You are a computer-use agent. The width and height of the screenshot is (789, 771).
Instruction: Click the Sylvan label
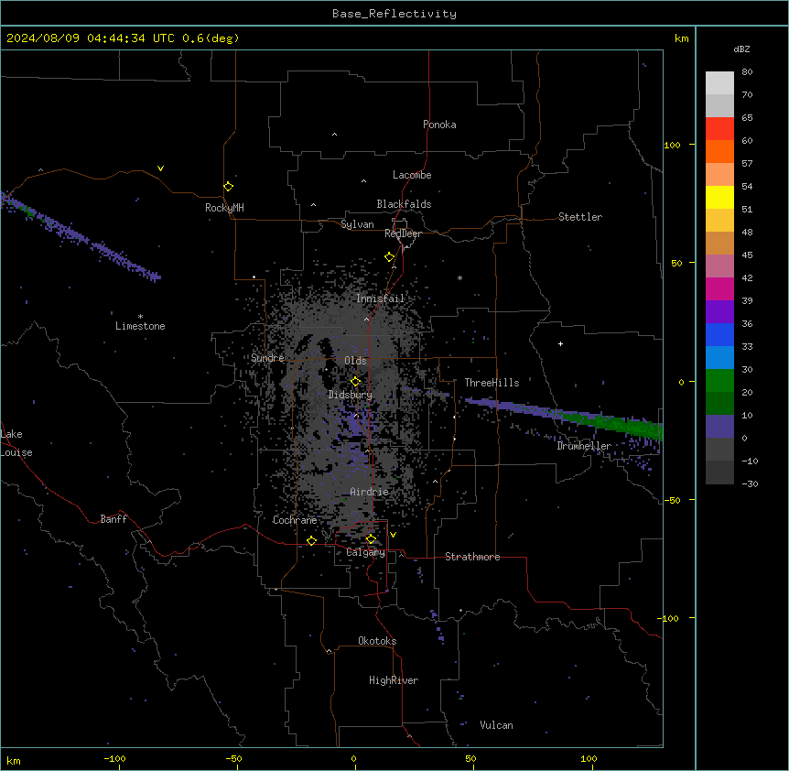tap(357, 224)
